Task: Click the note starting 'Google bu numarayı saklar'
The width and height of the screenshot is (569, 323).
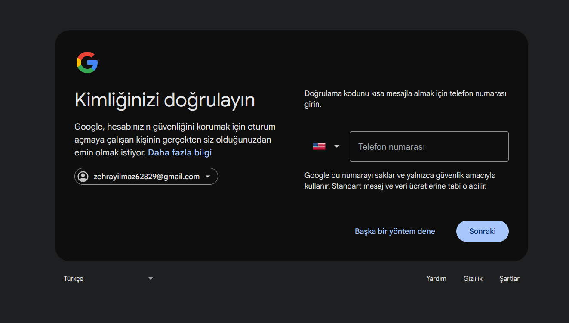Action: (x=400, y=181)
